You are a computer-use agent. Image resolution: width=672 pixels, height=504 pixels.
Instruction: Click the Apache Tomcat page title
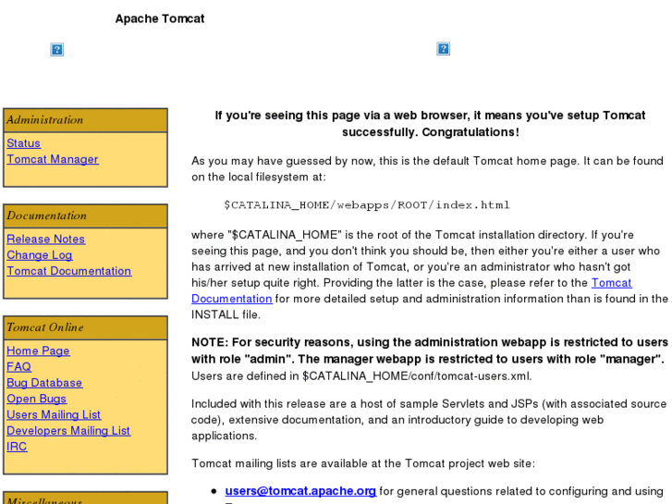tap(160, 18)
